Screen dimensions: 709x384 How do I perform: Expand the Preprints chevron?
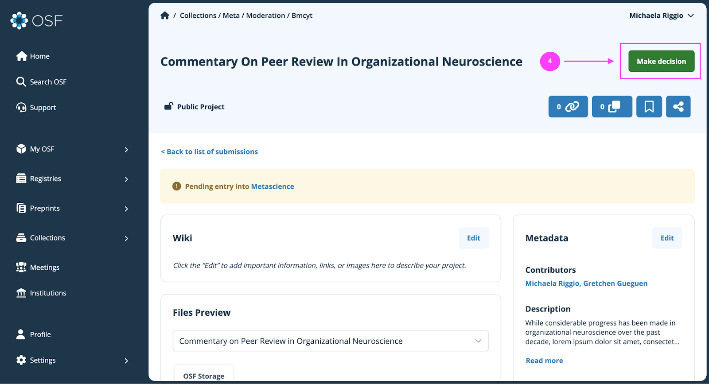tap(126, 209)
